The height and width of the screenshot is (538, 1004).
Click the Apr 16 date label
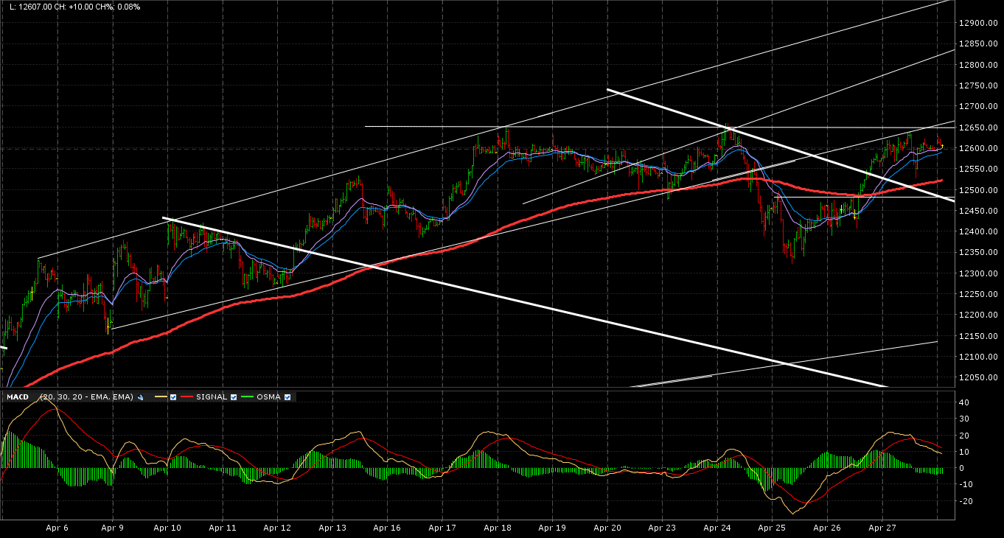pos(386,528)
